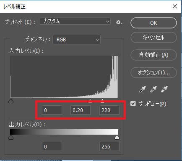Click output shadow field showing 0

(x=52, y=146)
